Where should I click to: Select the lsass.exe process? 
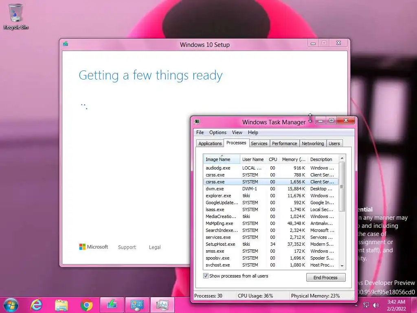coord(271,209)
